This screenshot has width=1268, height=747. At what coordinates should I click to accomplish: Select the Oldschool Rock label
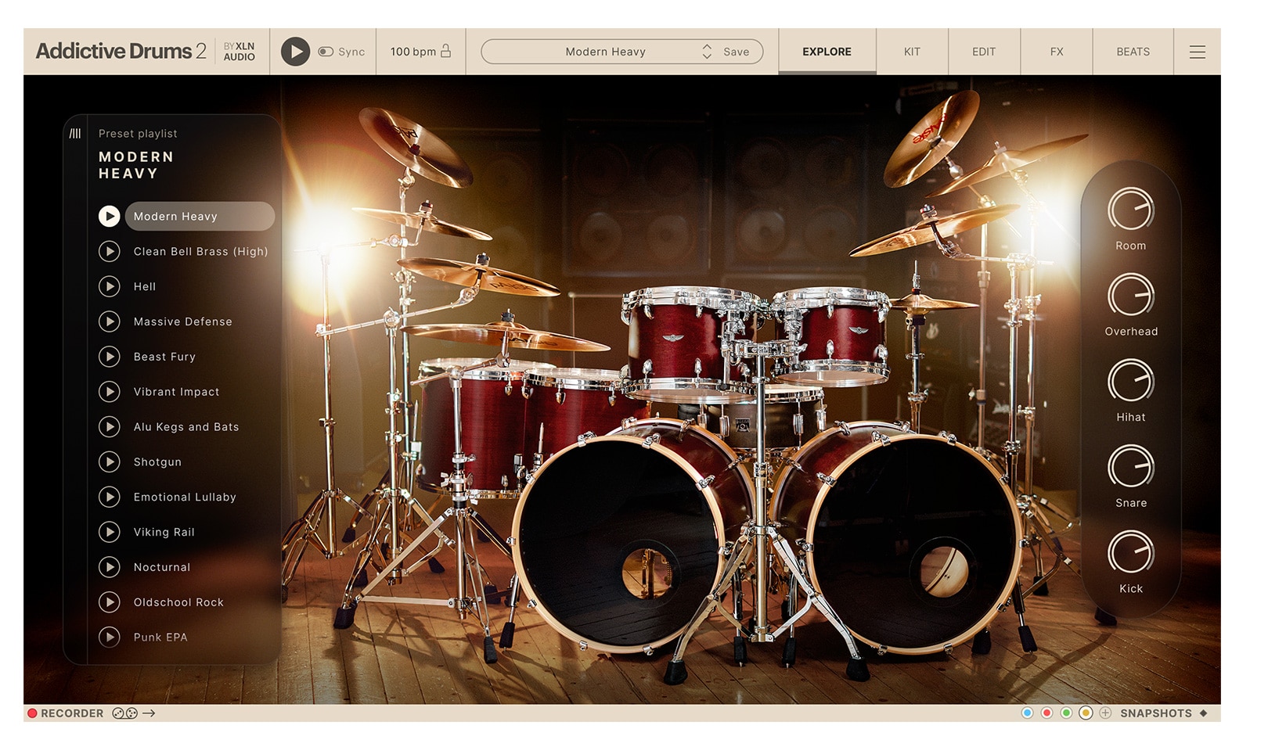click(178, 602)
